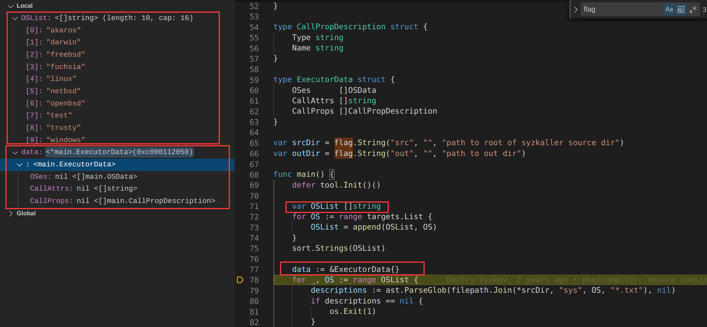
Task: Click line number 71 in the gutter
Action: [x=254, y=206]
